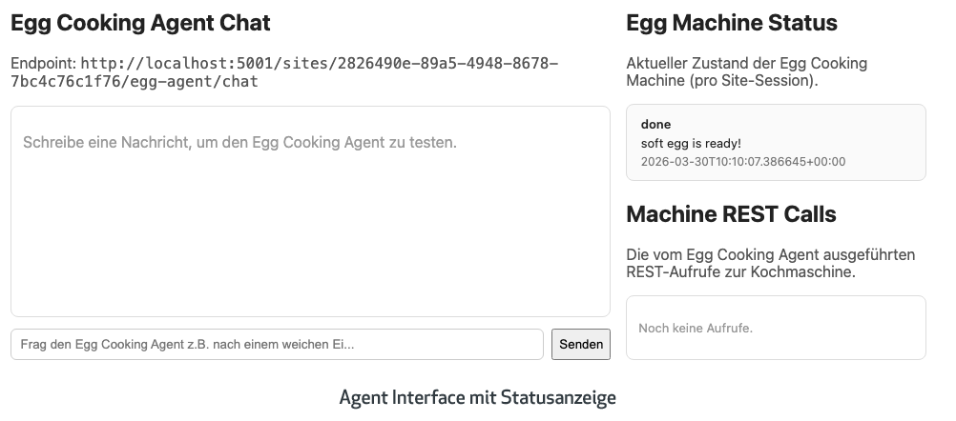The height and width of the screenshot is (421, 956).
Task: Click the 'soft egg is ready!' message
Action: 691,143
